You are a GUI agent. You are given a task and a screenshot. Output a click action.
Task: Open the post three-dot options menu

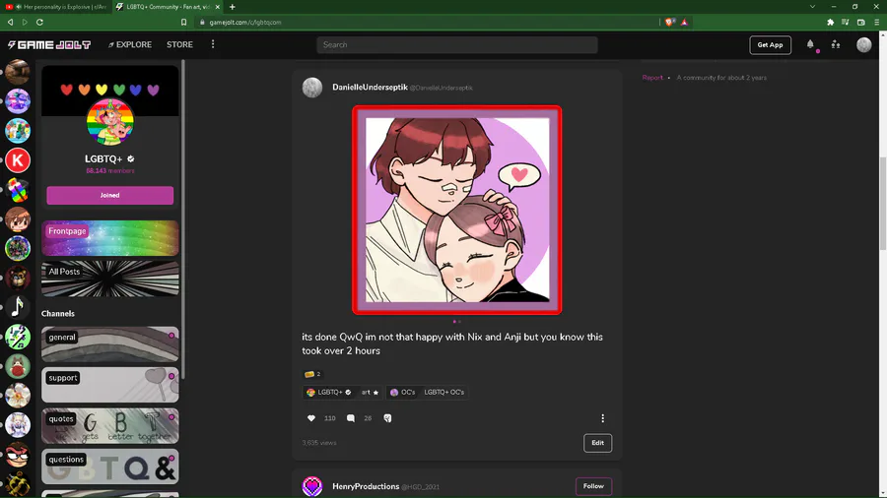click(x=602, y=418)
